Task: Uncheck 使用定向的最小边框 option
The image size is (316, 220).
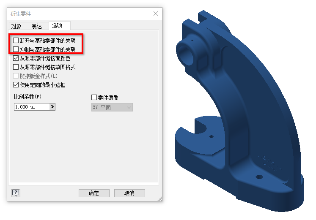Action: point(16,84)
